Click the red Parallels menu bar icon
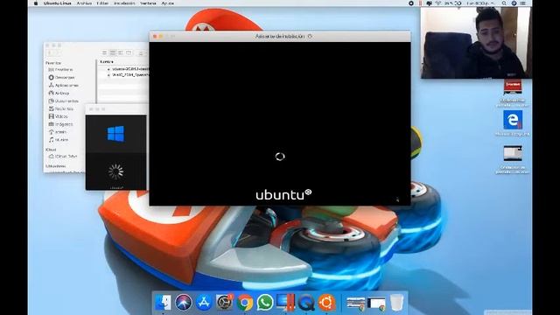Image resolution: width=560 pixels, height=315 pixels. (420, 3)
